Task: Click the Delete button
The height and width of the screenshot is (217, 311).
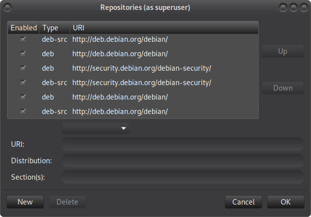Action: tap(67, 202)
